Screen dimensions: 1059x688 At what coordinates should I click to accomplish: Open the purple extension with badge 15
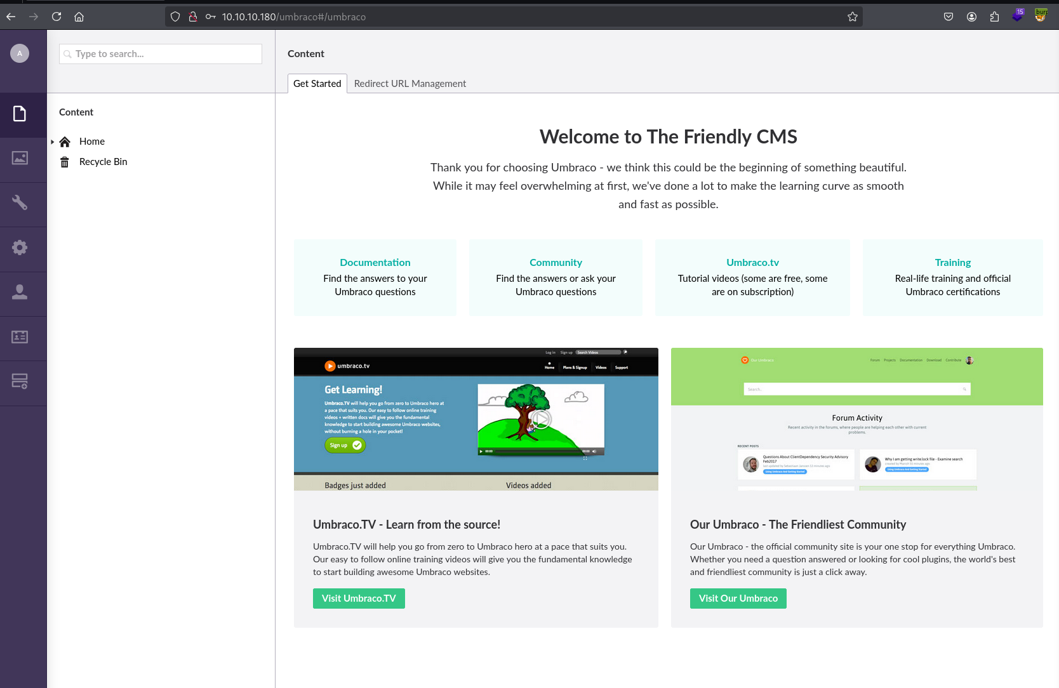tap(1018, 15)
